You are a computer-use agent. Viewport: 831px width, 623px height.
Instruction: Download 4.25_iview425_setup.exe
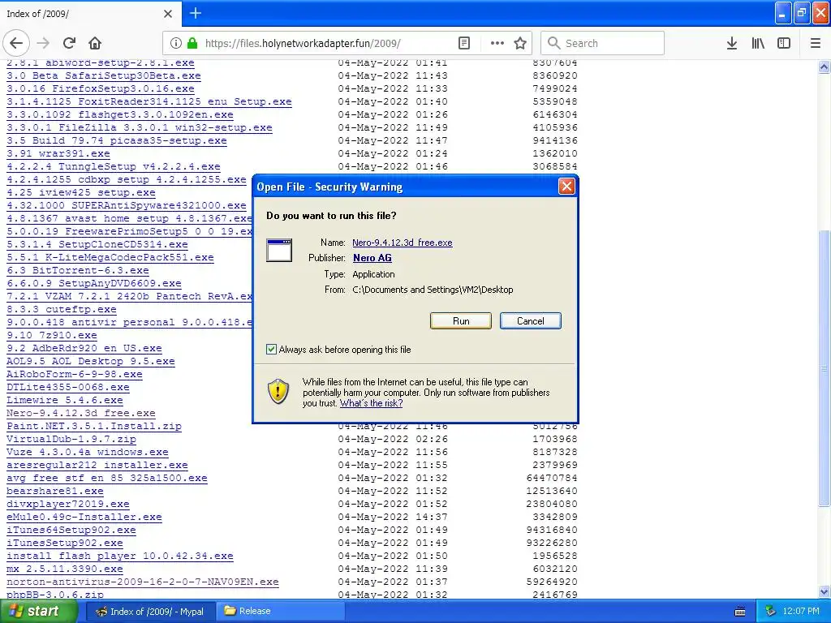click(x=81, y=192)
